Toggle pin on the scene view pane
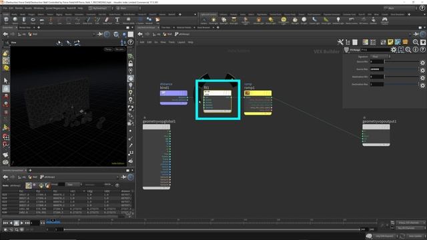Viewport: 427px width, 240px height. click(x=100, y=34)
